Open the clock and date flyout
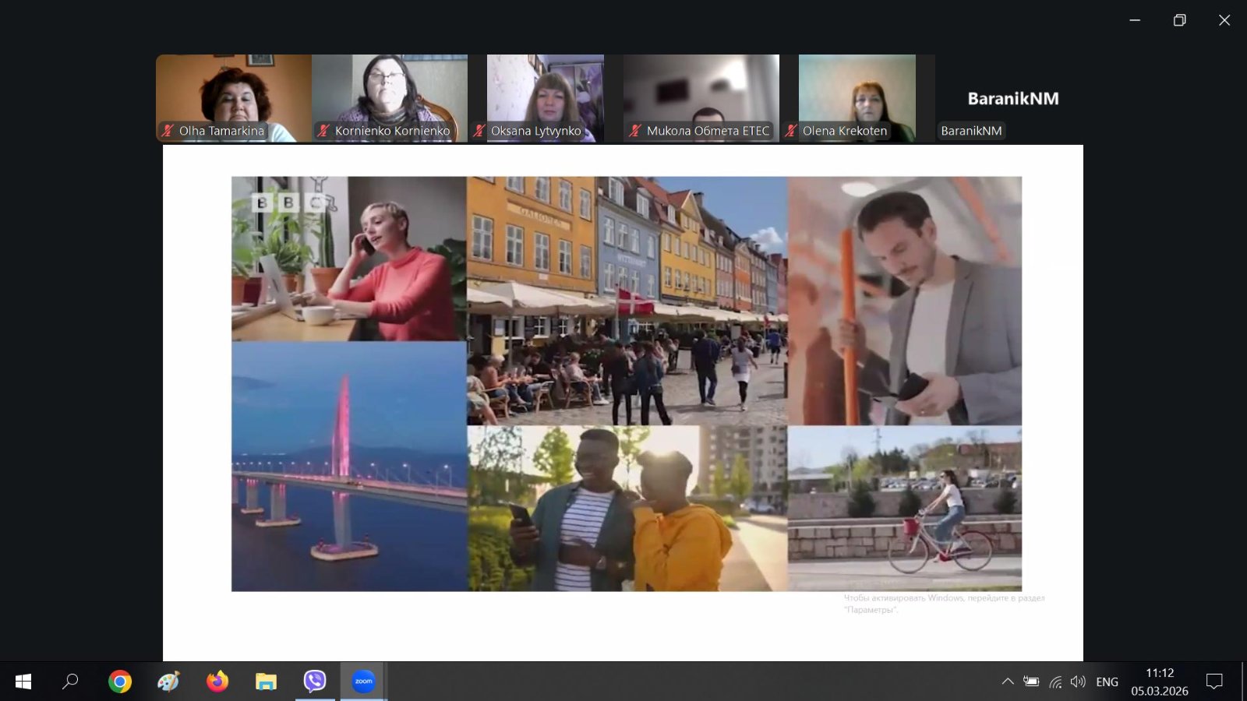Screen dimensions: 1247x701 1160,682
